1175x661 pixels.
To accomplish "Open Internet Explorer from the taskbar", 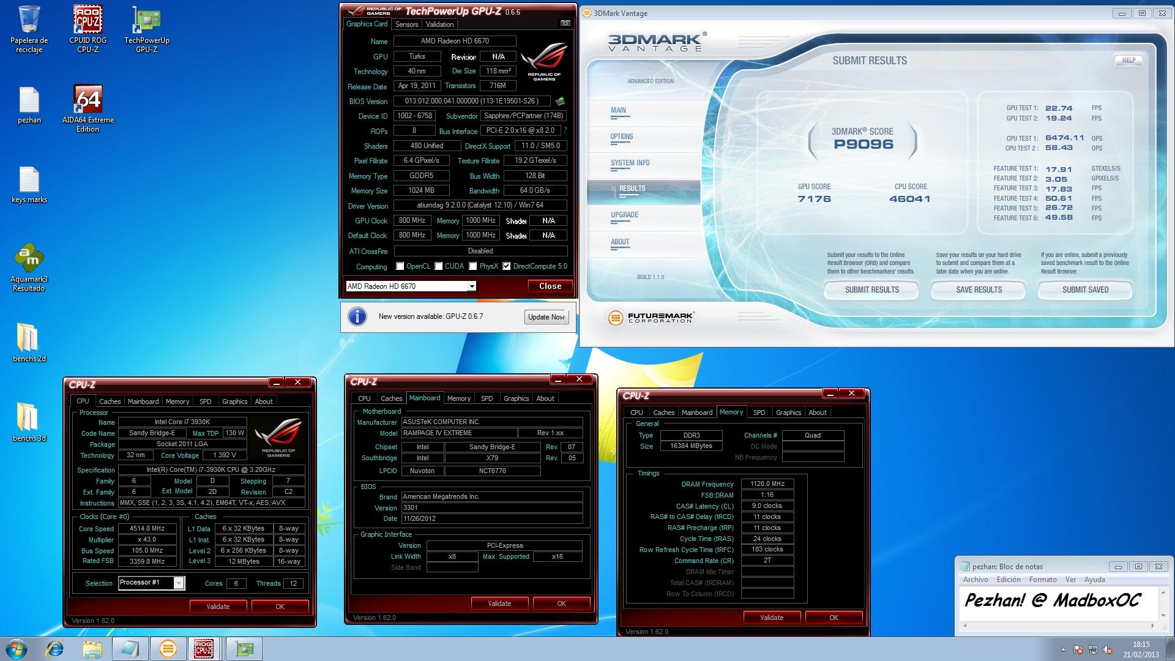I will pos(55,649).
